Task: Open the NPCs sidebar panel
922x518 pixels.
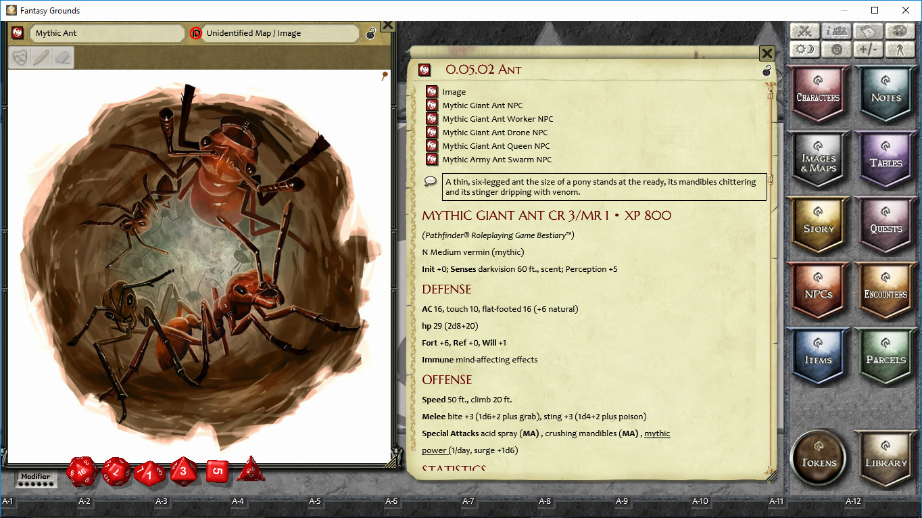Action: click(x=817, y=291)
